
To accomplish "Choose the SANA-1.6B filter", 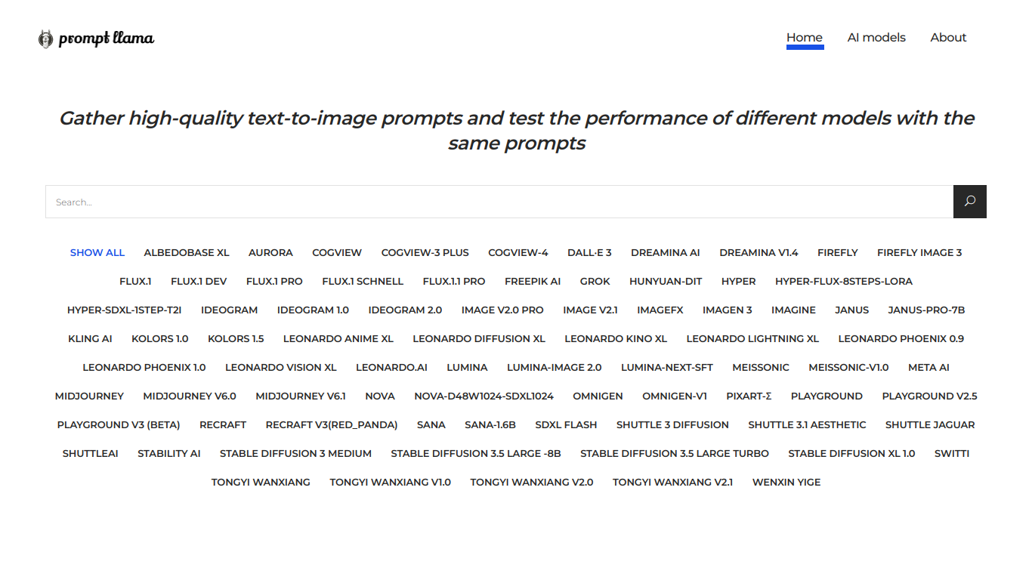I will (x=490, y=425).
